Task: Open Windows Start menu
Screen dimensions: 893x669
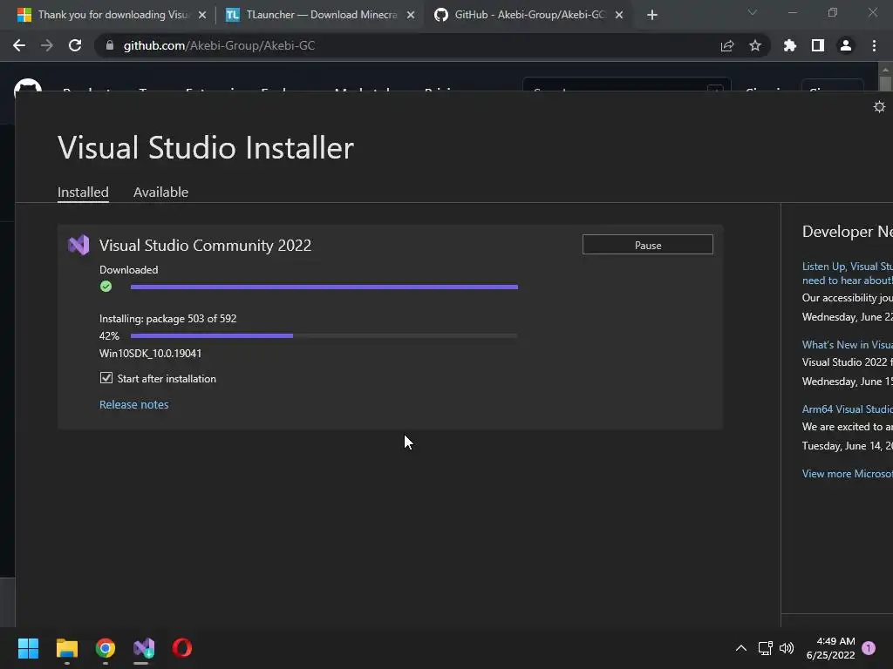Action: click(28, 648)
